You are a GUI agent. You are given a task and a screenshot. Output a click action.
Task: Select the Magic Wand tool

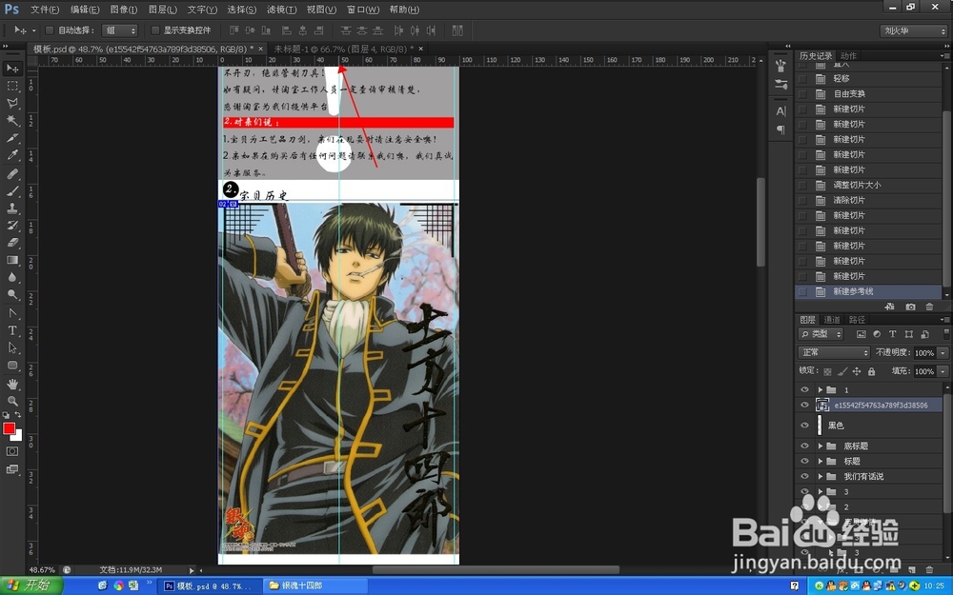pyautogui.click(x=12, y=120)
